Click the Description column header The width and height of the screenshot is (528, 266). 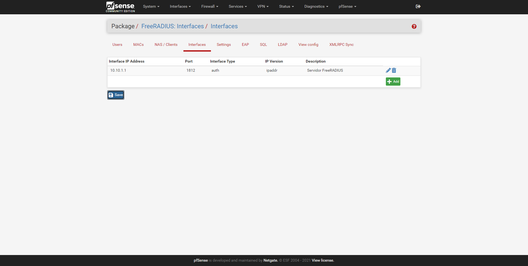316,61
